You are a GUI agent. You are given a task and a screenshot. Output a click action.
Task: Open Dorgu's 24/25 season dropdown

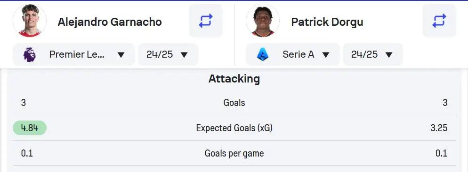click(373, 55)
